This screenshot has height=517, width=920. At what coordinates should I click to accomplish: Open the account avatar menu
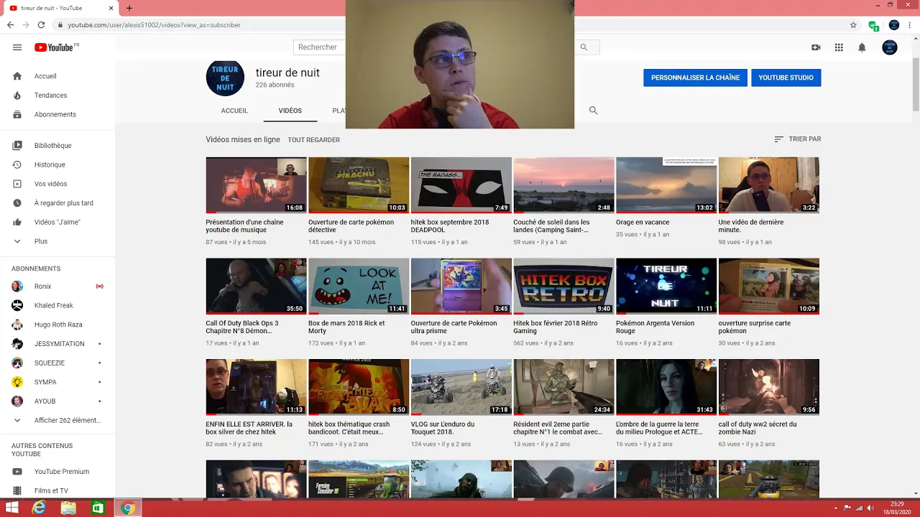pyautogui.click(x=890, y=47)
